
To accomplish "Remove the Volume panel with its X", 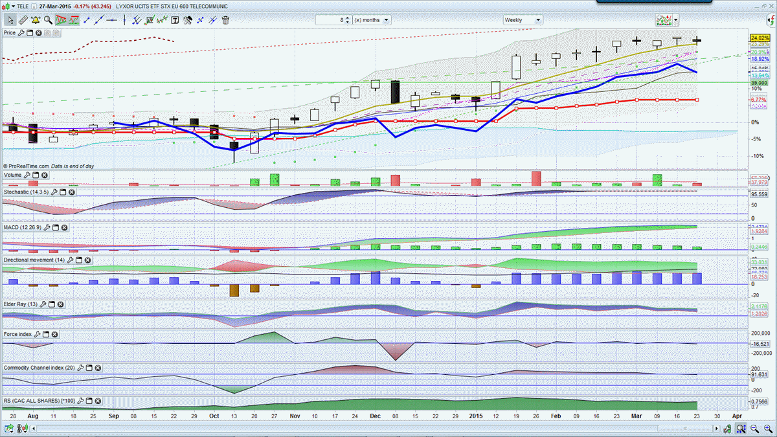I will point(44,175).
